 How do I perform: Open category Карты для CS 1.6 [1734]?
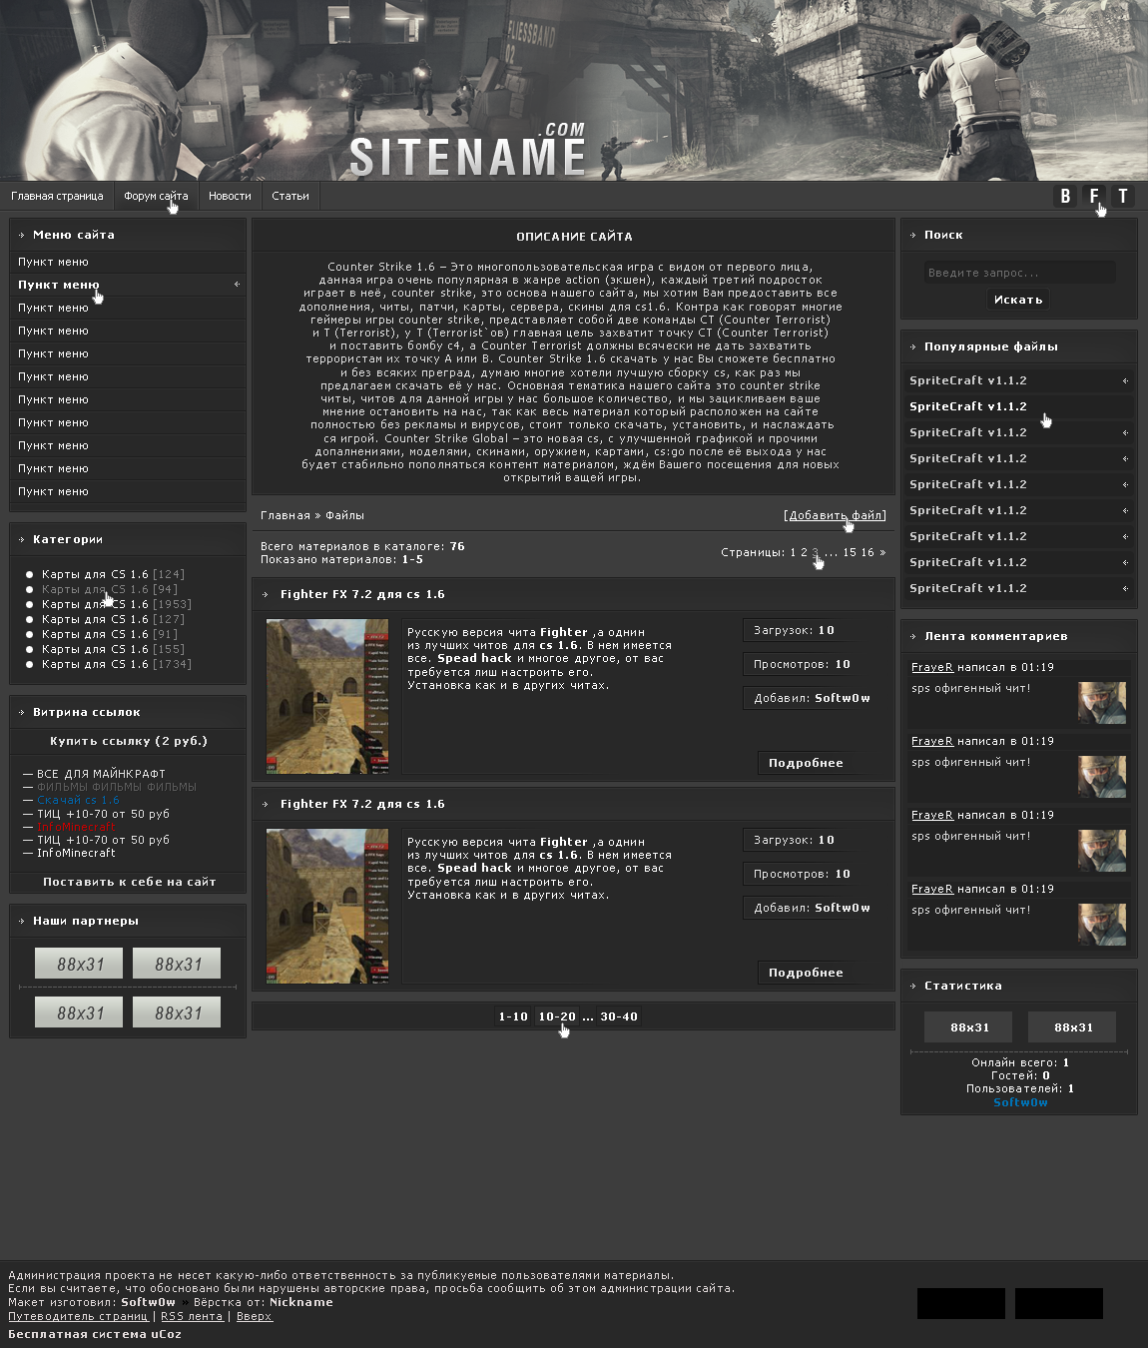[x=117, y=664]
